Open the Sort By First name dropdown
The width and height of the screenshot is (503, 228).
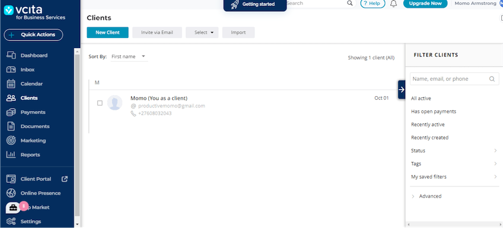(x=129, y=56)
